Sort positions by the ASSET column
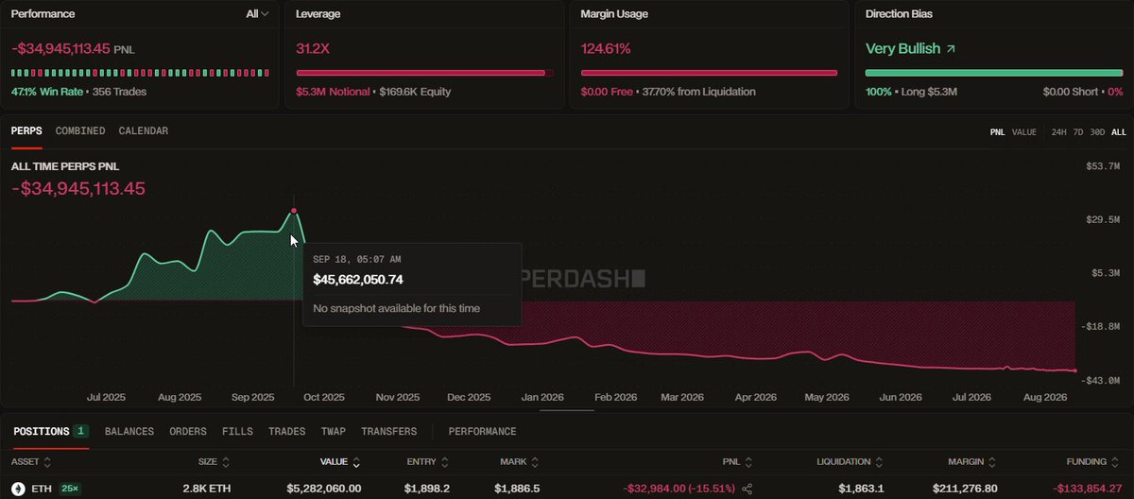 pyautogui.click(x=31, y=462)
